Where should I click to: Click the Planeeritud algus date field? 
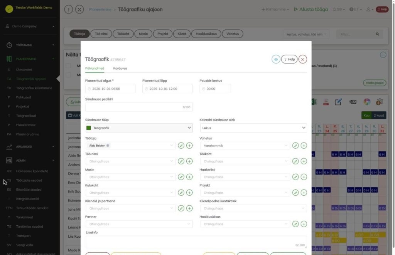click(110, 89)
